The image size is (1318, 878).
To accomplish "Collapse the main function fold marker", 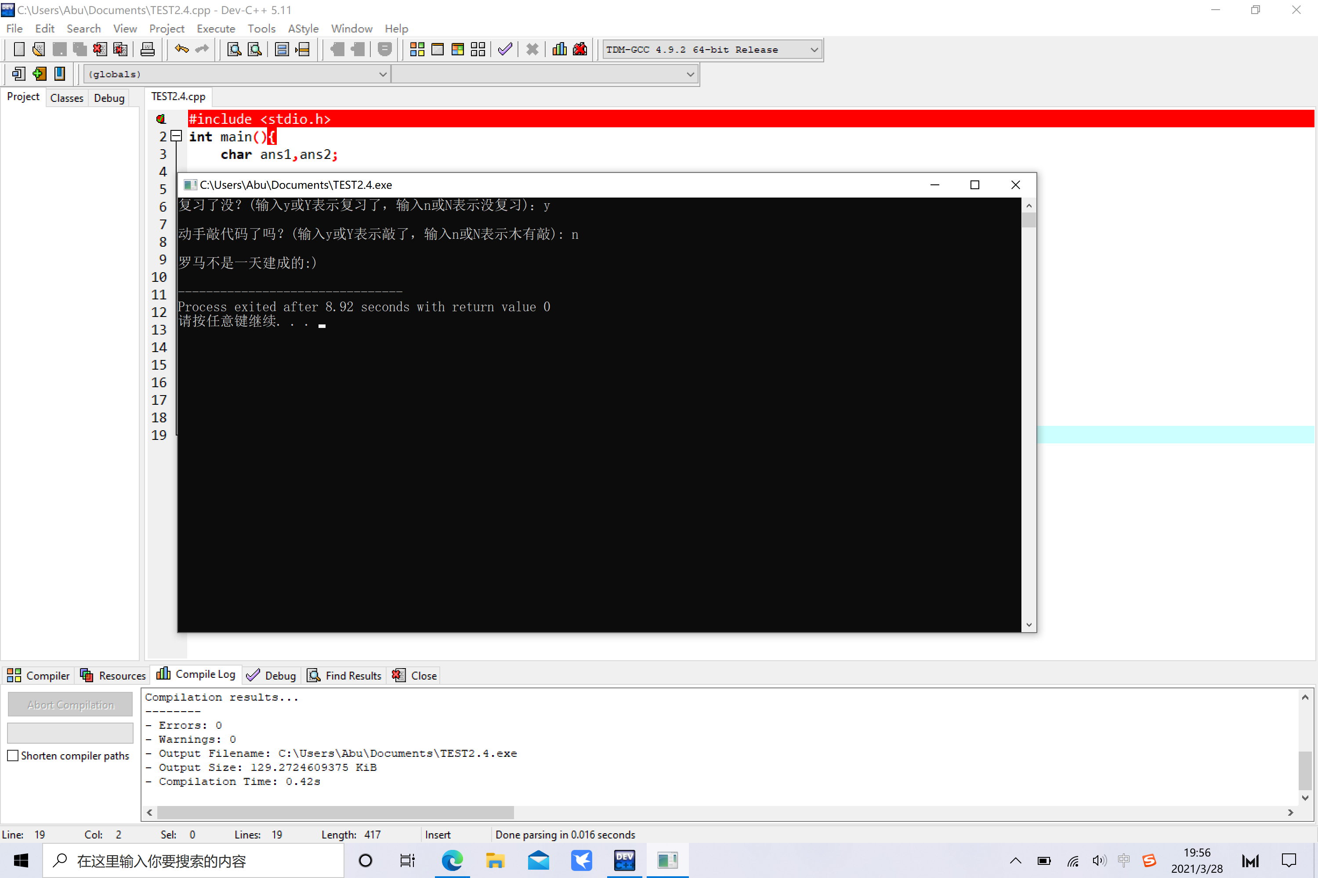I will click(x=176, y=136).
